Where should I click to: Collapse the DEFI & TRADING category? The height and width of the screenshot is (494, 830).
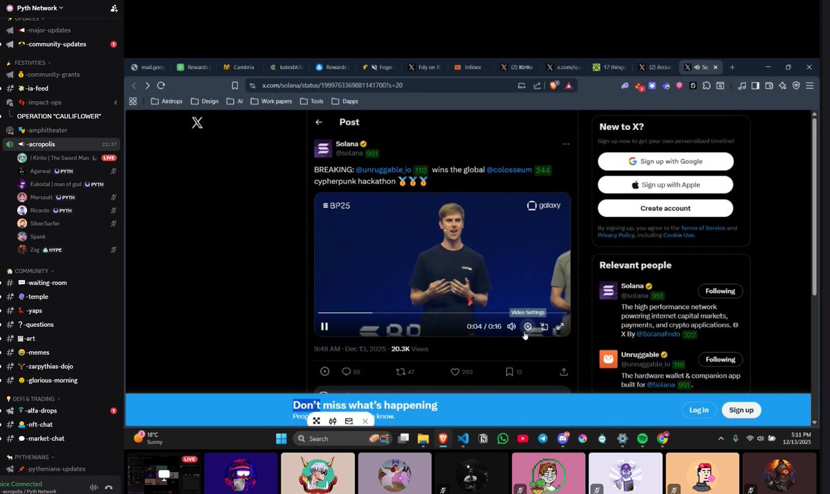pyautogui.click(x=35, y=399)
